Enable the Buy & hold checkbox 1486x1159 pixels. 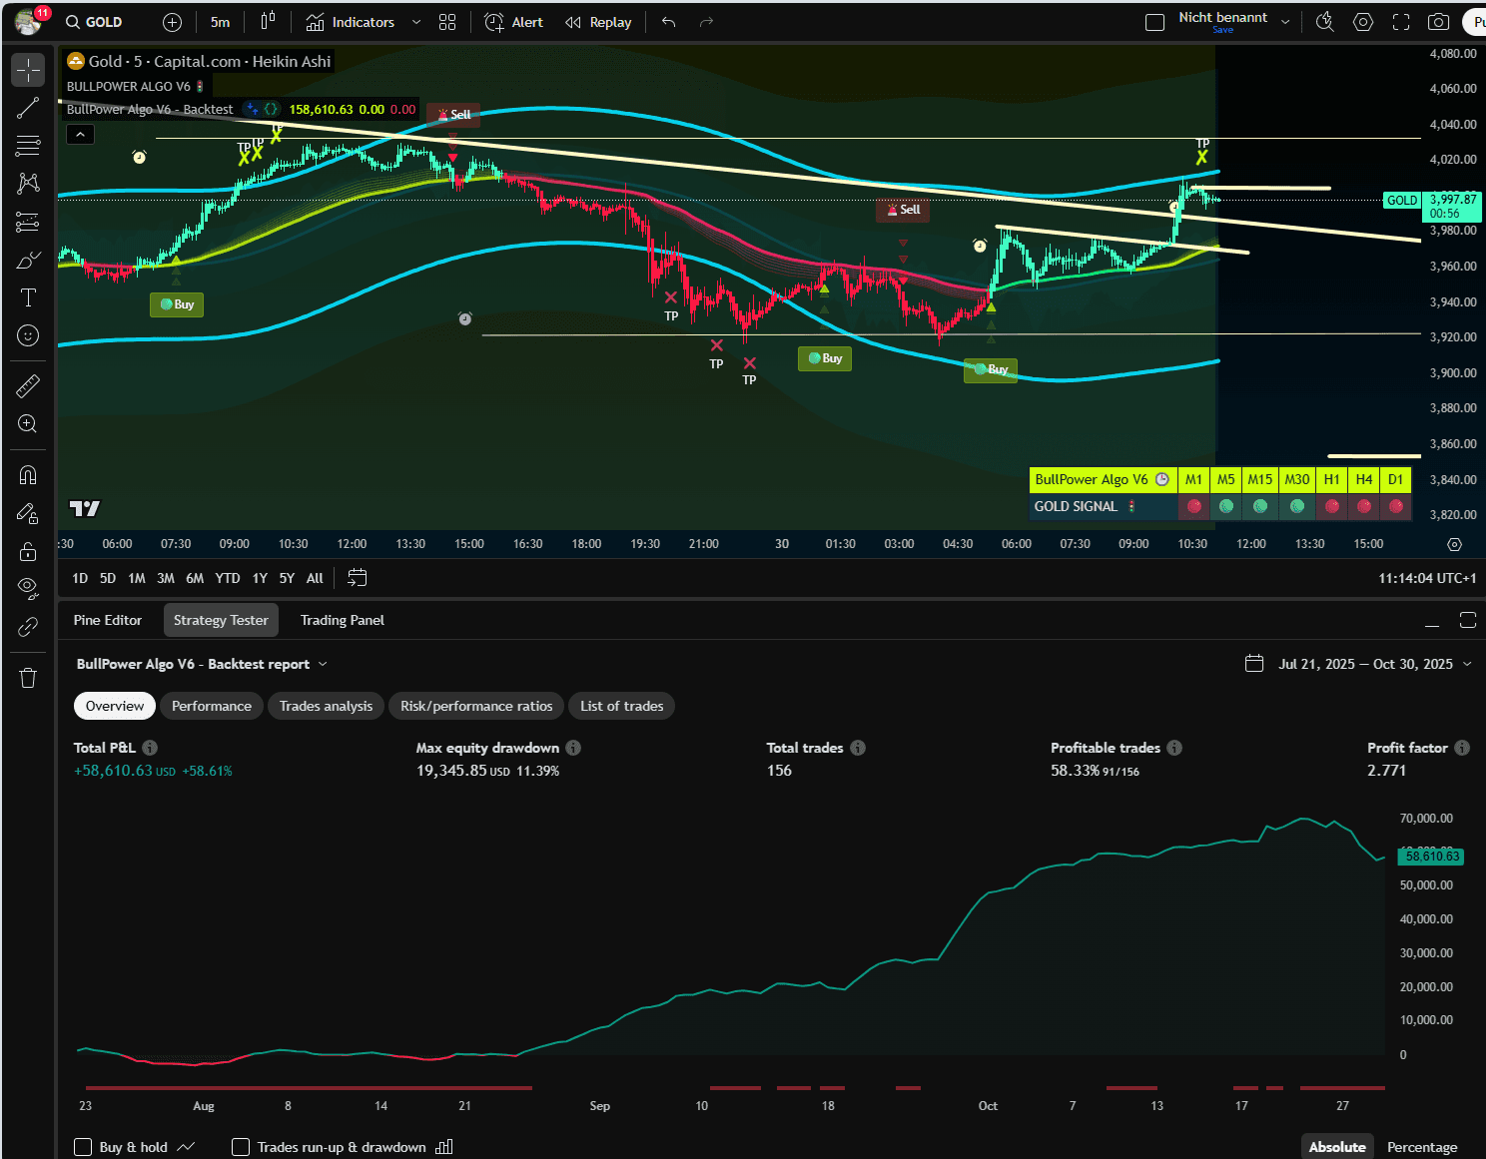pyautogui.click(x=83, y=1147)
